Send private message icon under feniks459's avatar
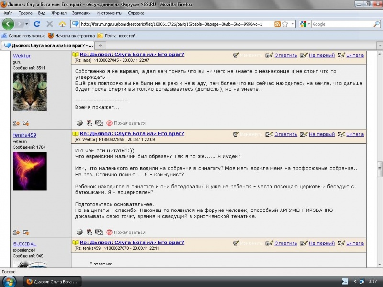Screen dimensions: 383x287 point(26,232)
